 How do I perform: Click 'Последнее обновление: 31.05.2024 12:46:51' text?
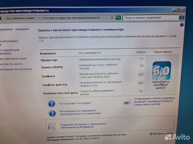[73, 139]
